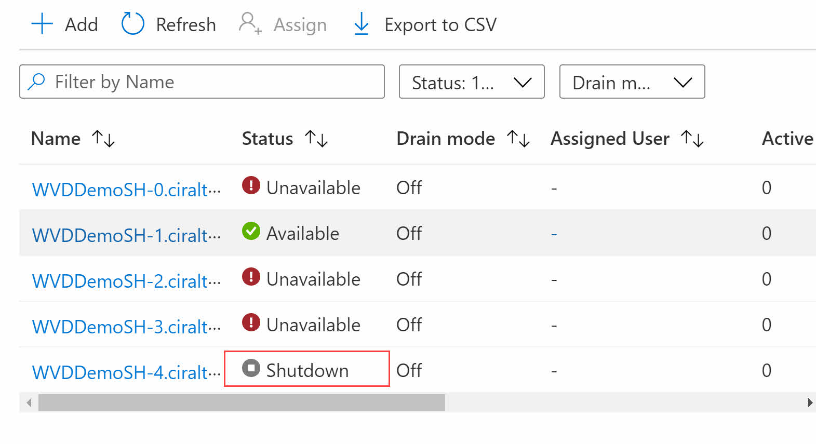Sort by Drain mode column arrows

coord(518,139)
